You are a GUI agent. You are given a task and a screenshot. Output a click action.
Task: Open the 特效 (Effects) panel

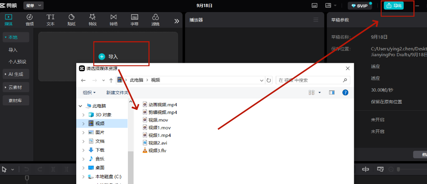tap(92, 19)
